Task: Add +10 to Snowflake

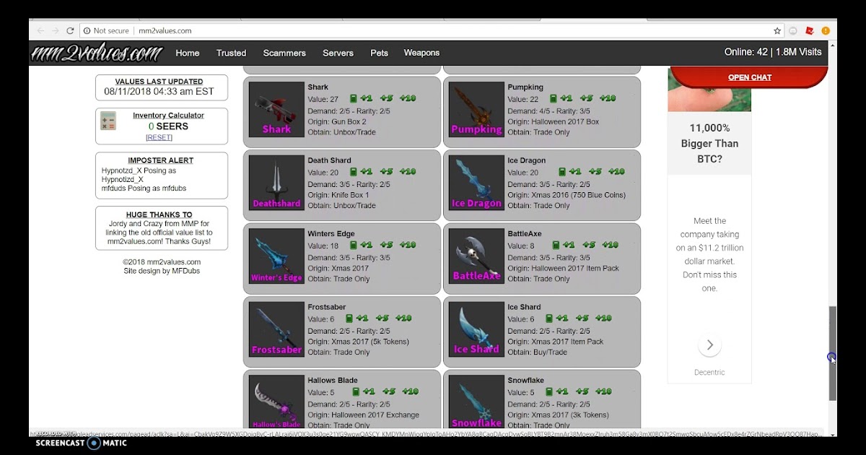Action: [x=603, y=391]
